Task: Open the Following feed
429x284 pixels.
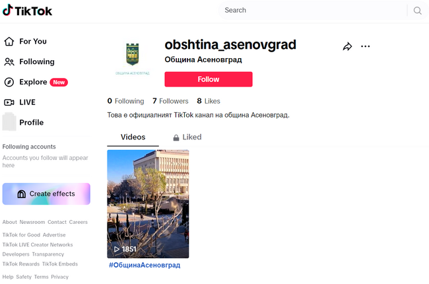Action: point(29,61)
